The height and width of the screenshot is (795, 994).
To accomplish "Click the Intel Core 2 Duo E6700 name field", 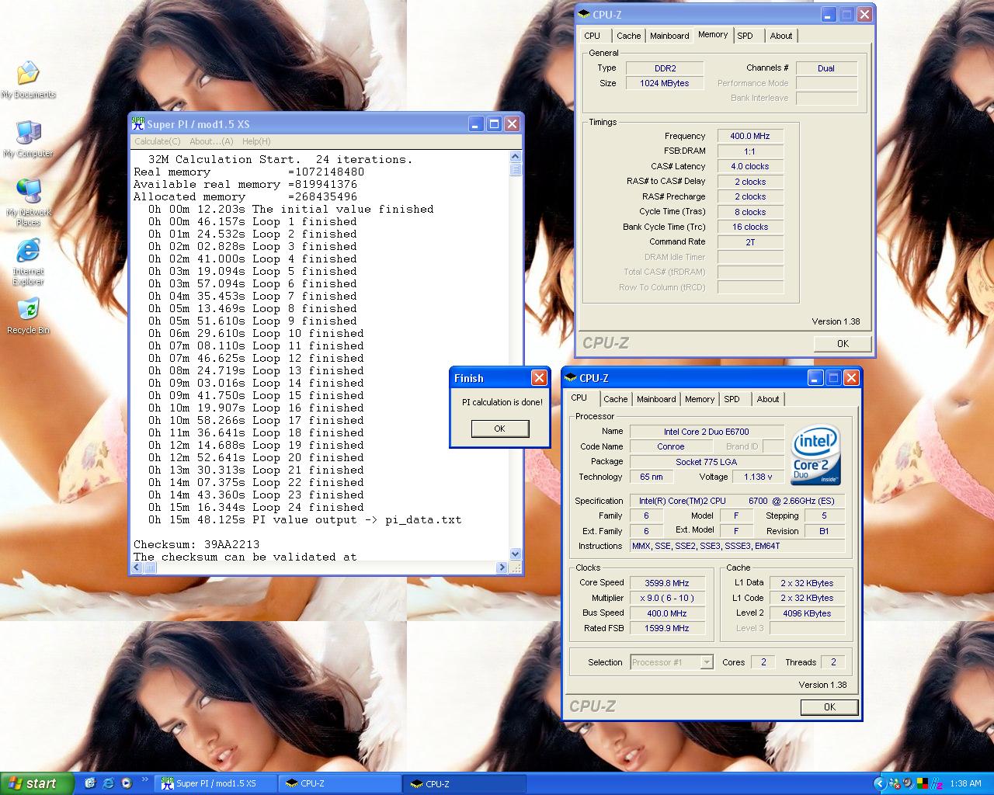I will pyautogui.click(x=706, y=432).
